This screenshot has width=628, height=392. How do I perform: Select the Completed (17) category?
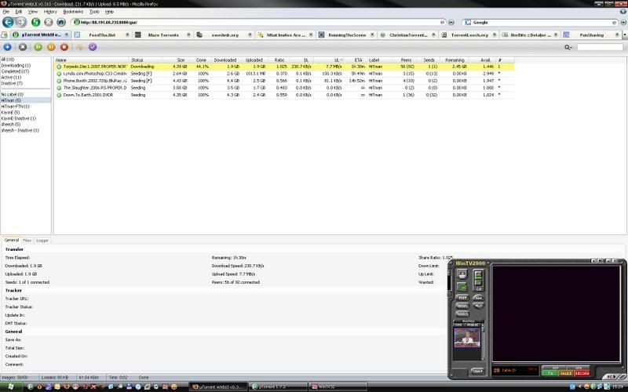[x=15, y=71]
